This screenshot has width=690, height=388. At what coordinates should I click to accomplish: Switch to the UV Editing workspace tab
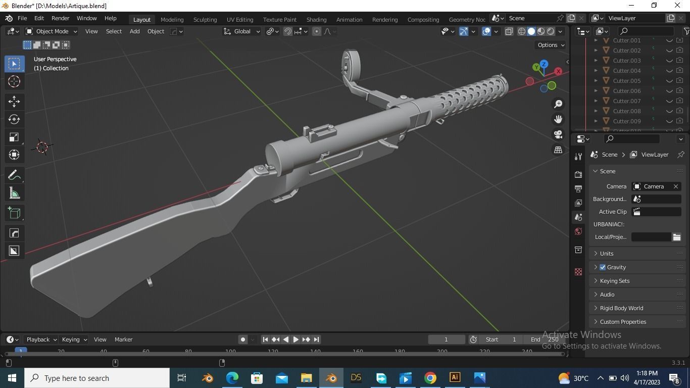tap(240, 20)
